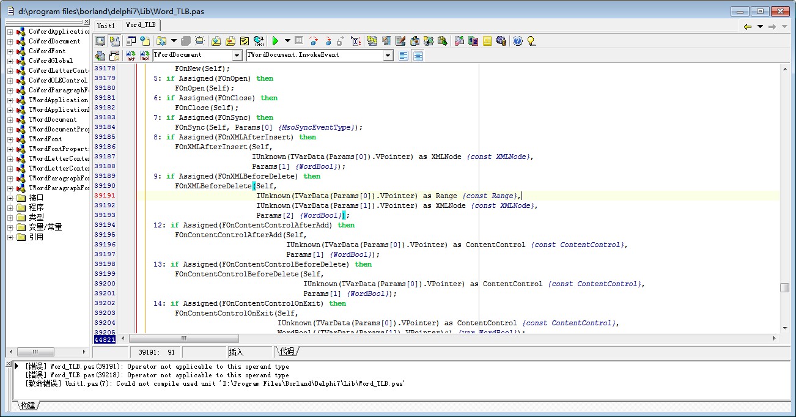The height and width of the screenshot is (417, 796).
Task: Click the navigate back yellow arrow
Action: tap(747, 26)
